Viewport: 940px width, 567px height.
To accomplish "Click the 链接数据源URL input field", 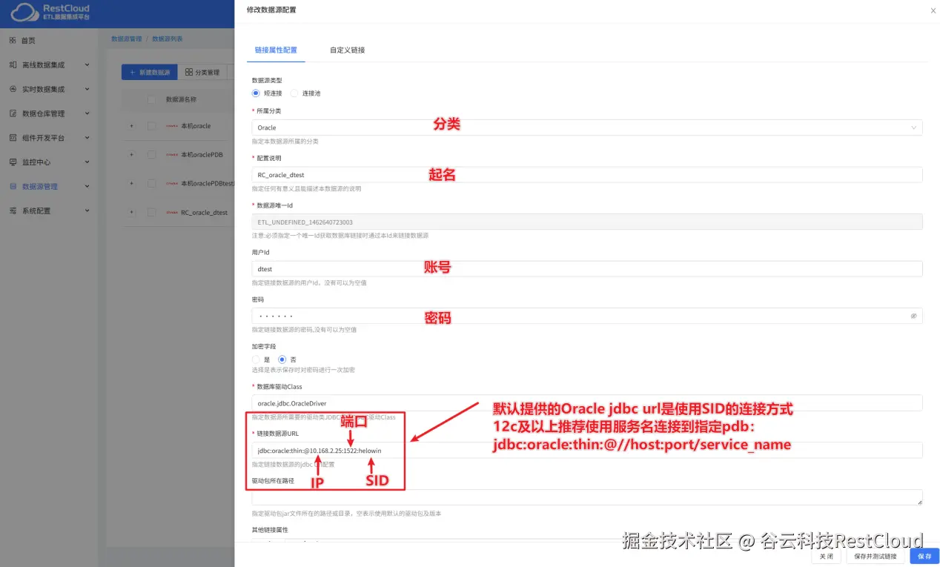I will tap(587, 450).
